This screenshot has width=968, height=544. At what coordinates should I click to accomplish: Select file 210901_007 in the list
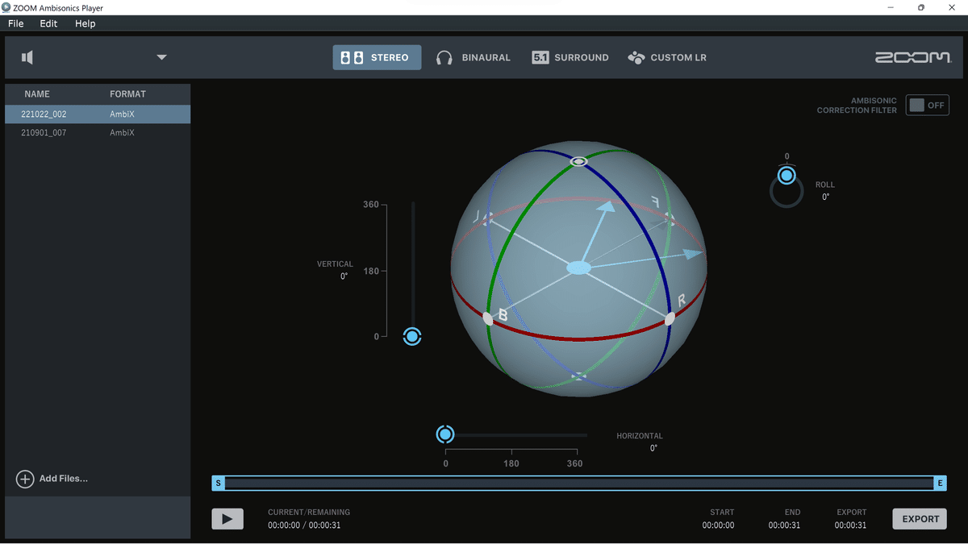point(98,132)
